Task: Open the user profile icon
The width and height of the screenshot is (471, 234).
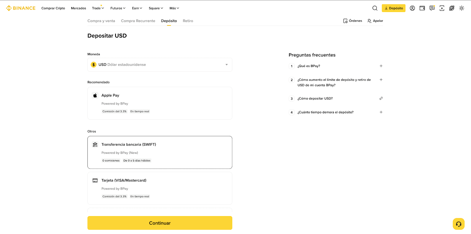Action: (412, 8)
